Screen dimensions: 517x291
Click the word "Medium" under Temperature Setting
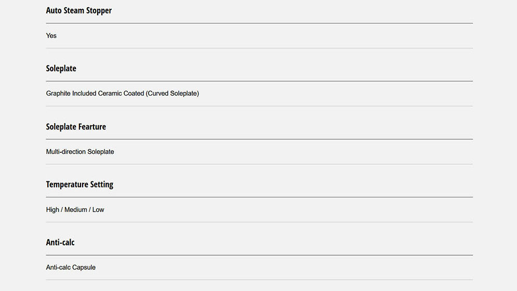75,210
